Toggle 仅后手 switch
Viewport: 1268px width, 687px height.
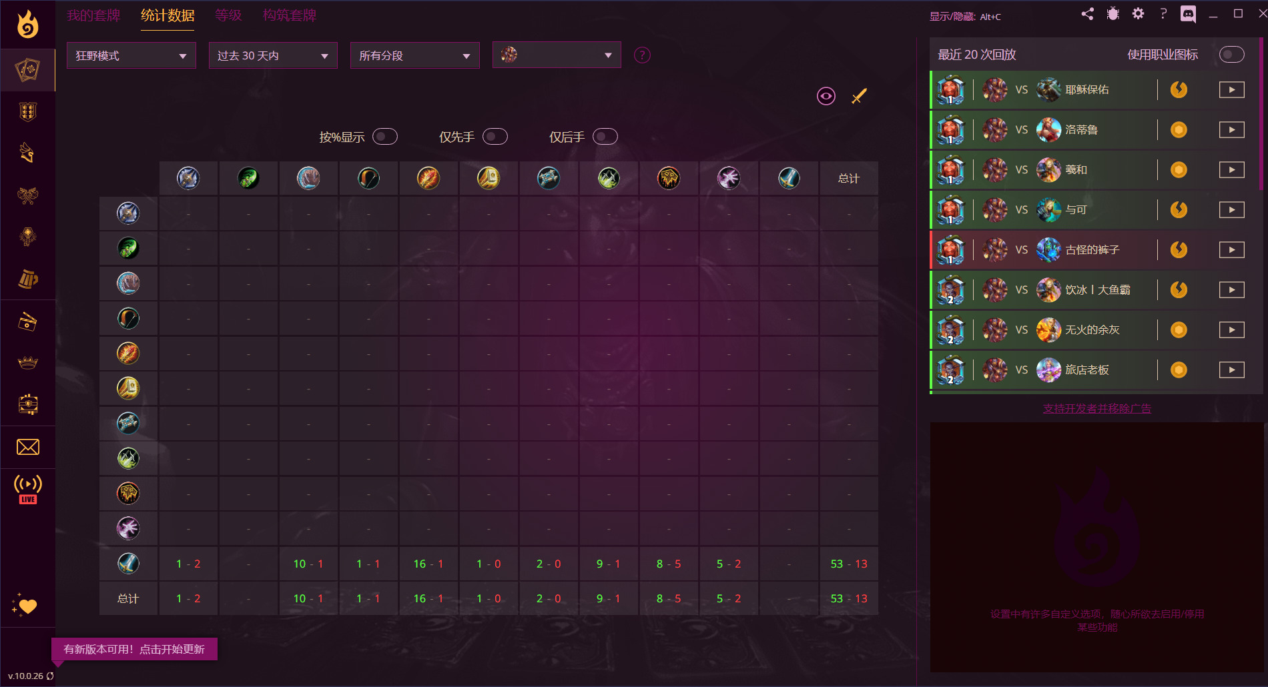(605, 137)
